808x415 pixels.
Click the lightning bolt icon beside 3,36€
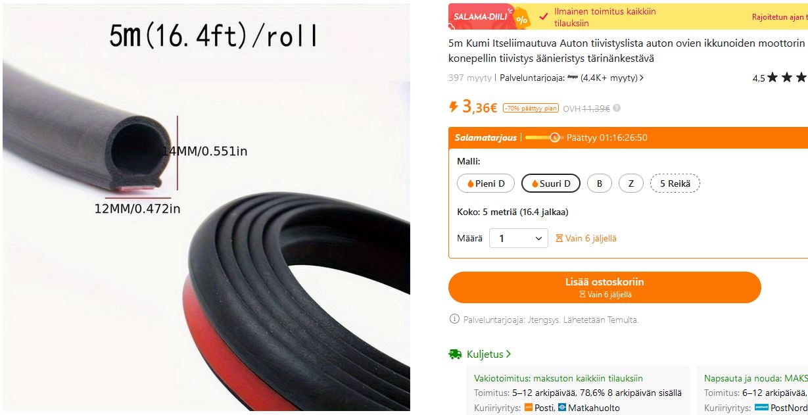click(x=453, y=107)
